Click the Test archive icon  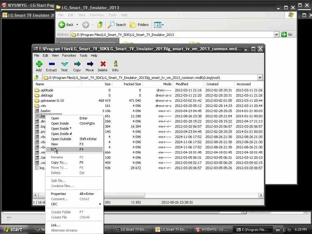pyautogui.click(x=64, y=66)
